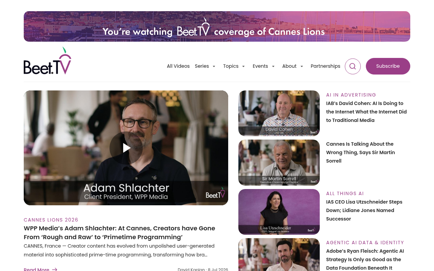This screenshot has height=271, width=434.
Task: Expand the Events dropdown arrow
Action: 273,66
